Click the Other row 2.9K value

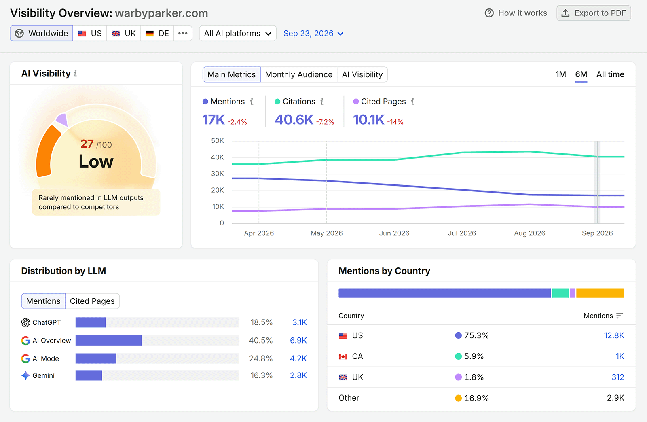(x=615, y=398)
